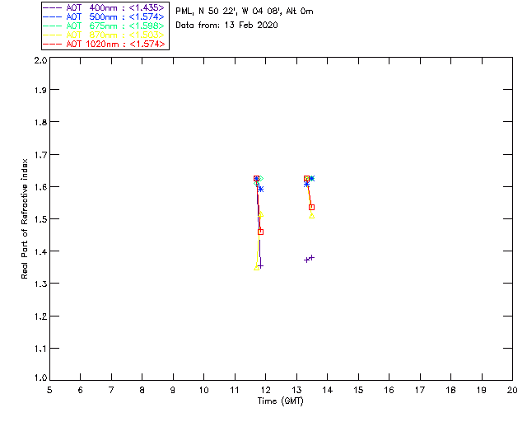
Task: Click the red square marker near 1.54
Action: (311, 208)
